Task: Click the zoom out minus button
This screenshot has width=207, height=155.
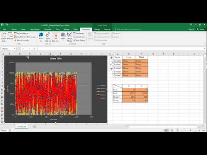Action: tap(182, 130)
